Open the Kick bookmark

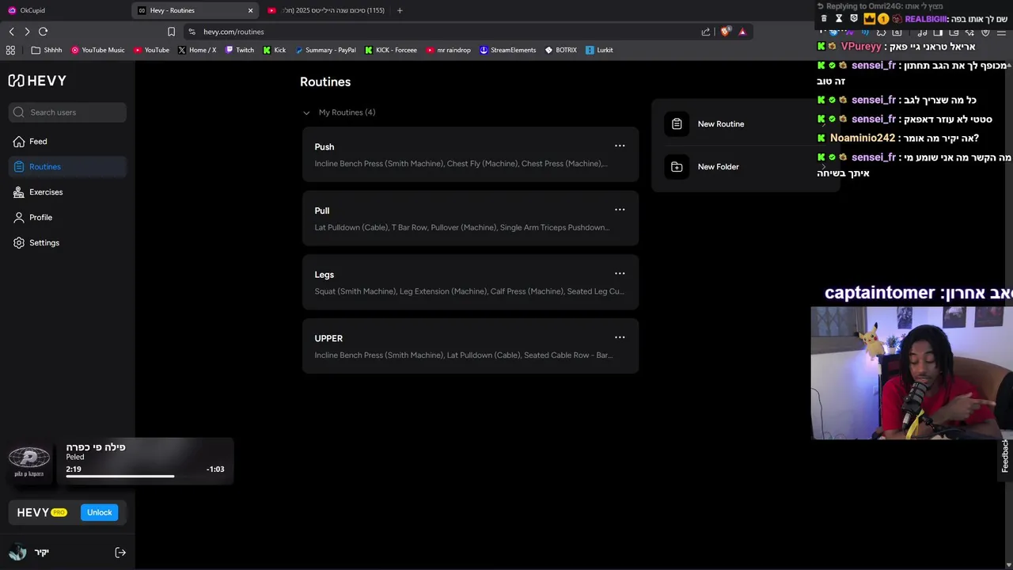[275, 50]
